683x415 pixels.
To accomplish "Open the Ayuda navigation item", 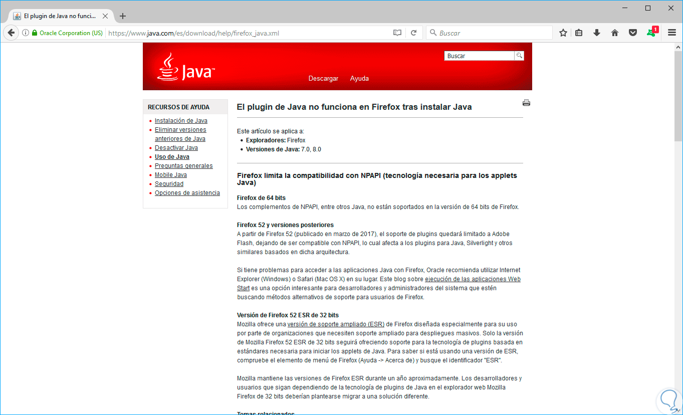I will click(359, 79).
